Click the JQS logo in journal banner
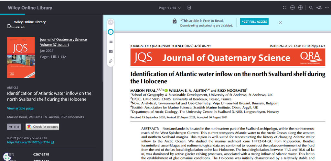Image resolution: width=331 pixels, height=161 pixels. (143, 57)
